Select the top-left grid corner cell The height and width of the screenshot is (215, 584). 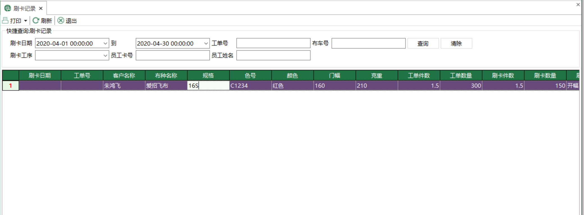(11, 76)
